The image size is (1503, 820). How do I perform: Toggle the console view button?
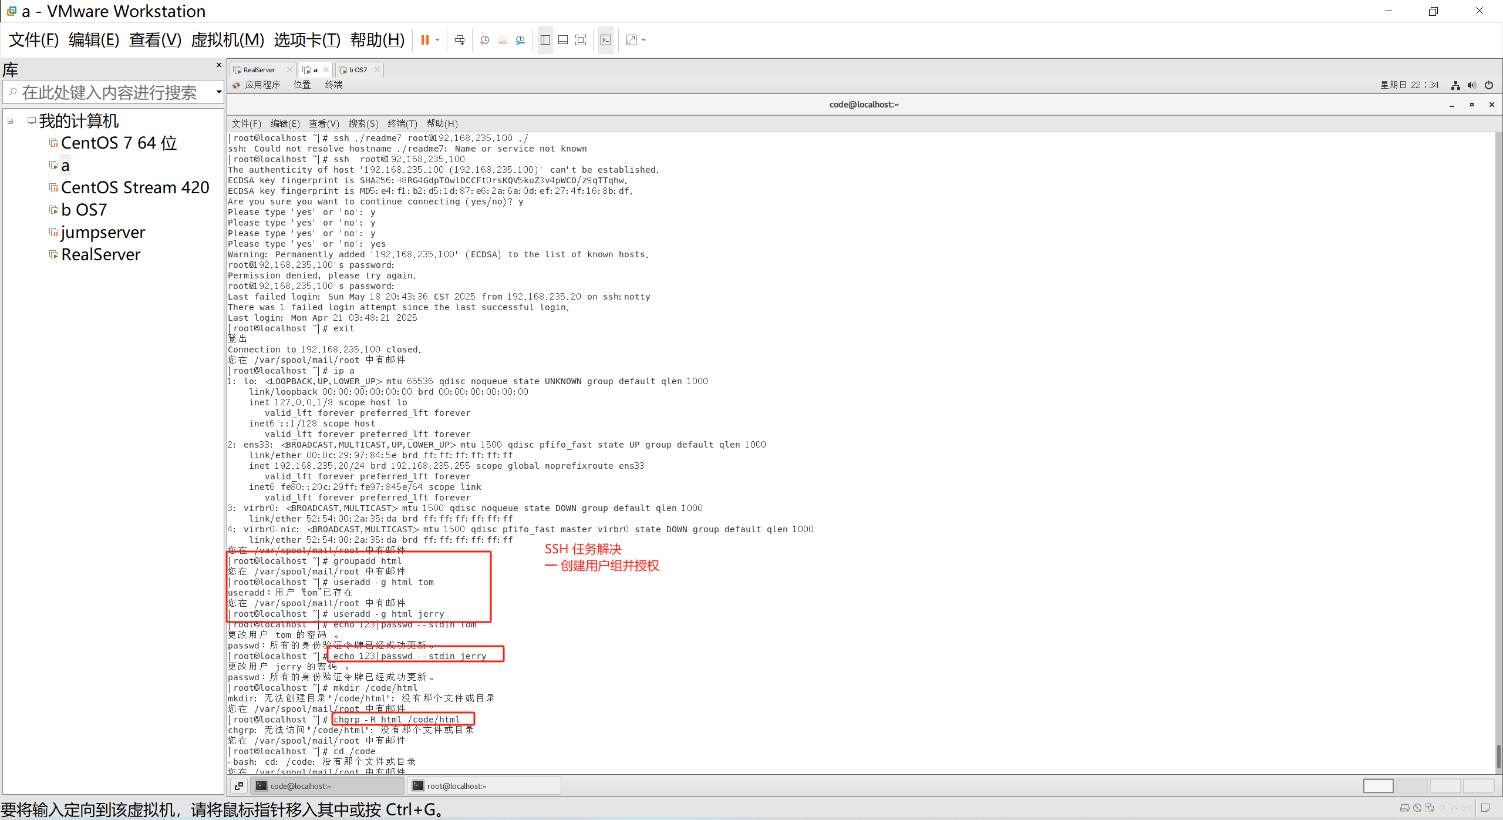pyautogui.click(x=606, y=40)
